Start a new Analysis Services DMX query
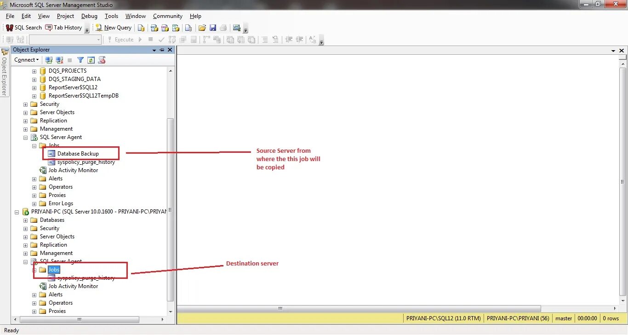The width and height of the screenshot is (628, 335). [165, 28]
